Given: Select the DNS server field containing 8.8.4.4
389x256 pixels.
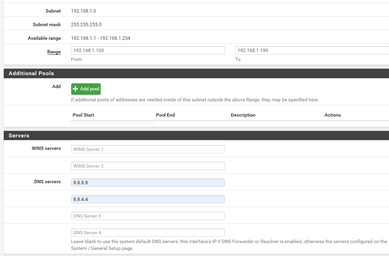Looking at the screenshot, I should click(148, 199).
